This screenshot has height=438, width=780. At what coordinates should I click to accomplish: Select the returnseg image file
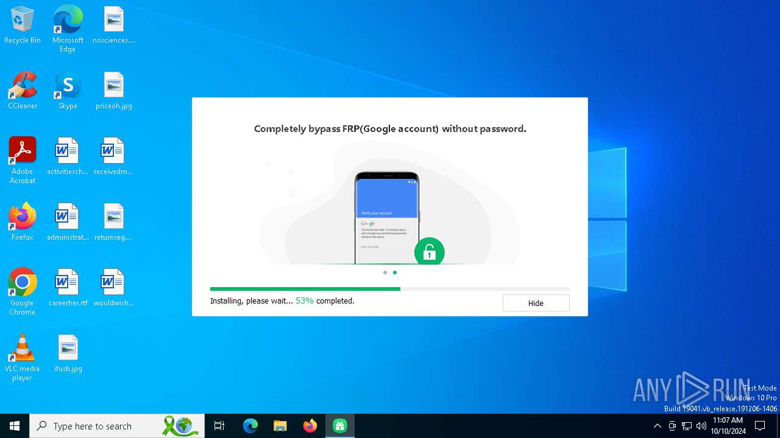[113, 222]
